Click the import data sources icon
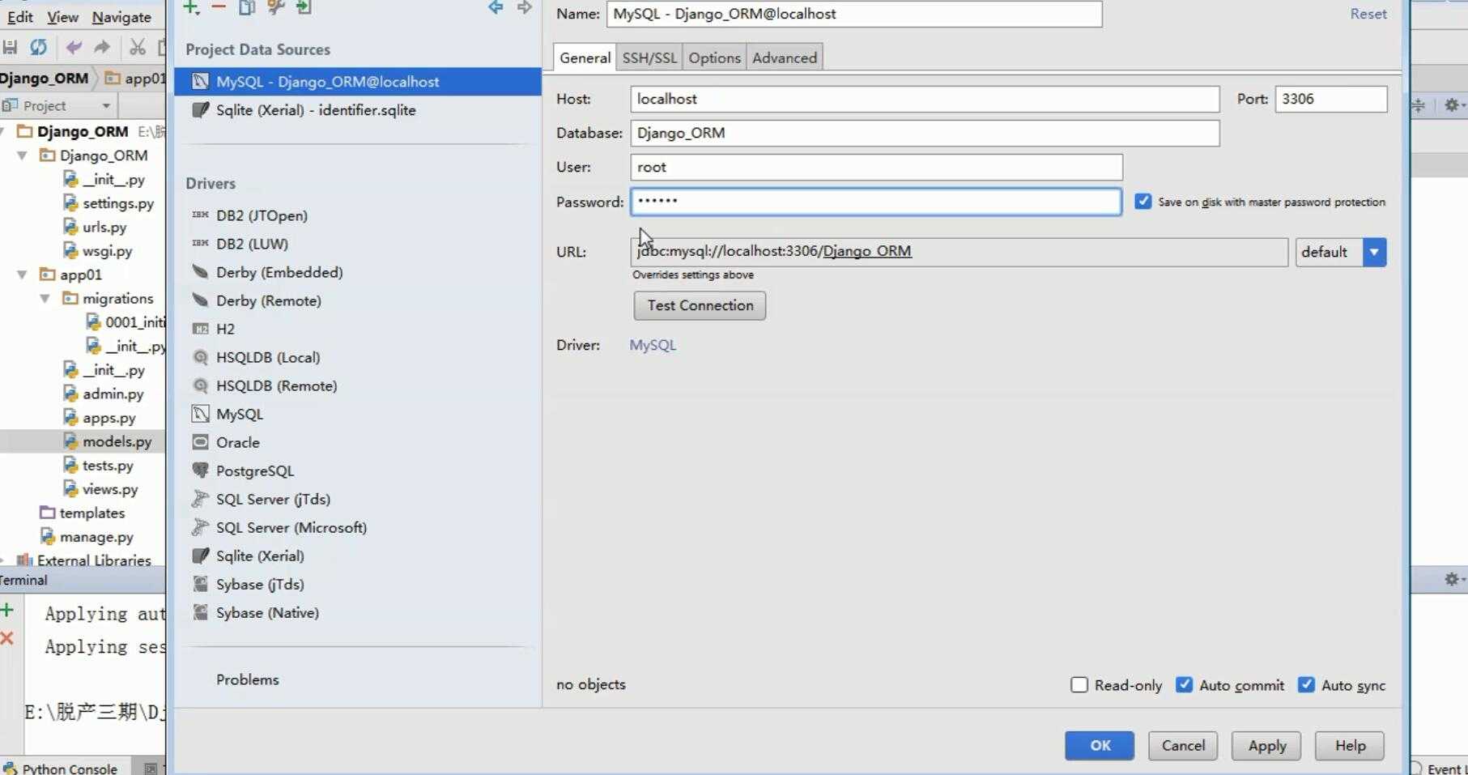1468x775 pixels. tap(304, 7)
